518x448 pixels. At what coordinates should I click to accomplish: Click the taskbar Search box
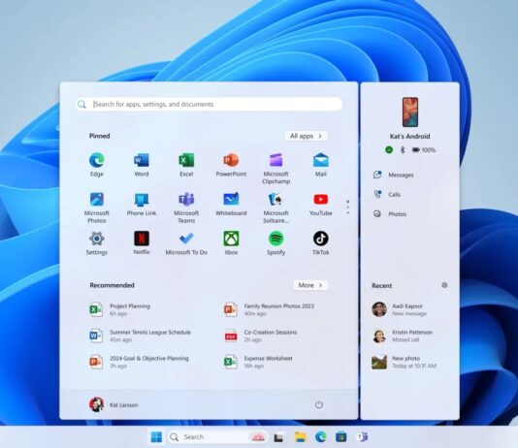[x=217, y=436]
